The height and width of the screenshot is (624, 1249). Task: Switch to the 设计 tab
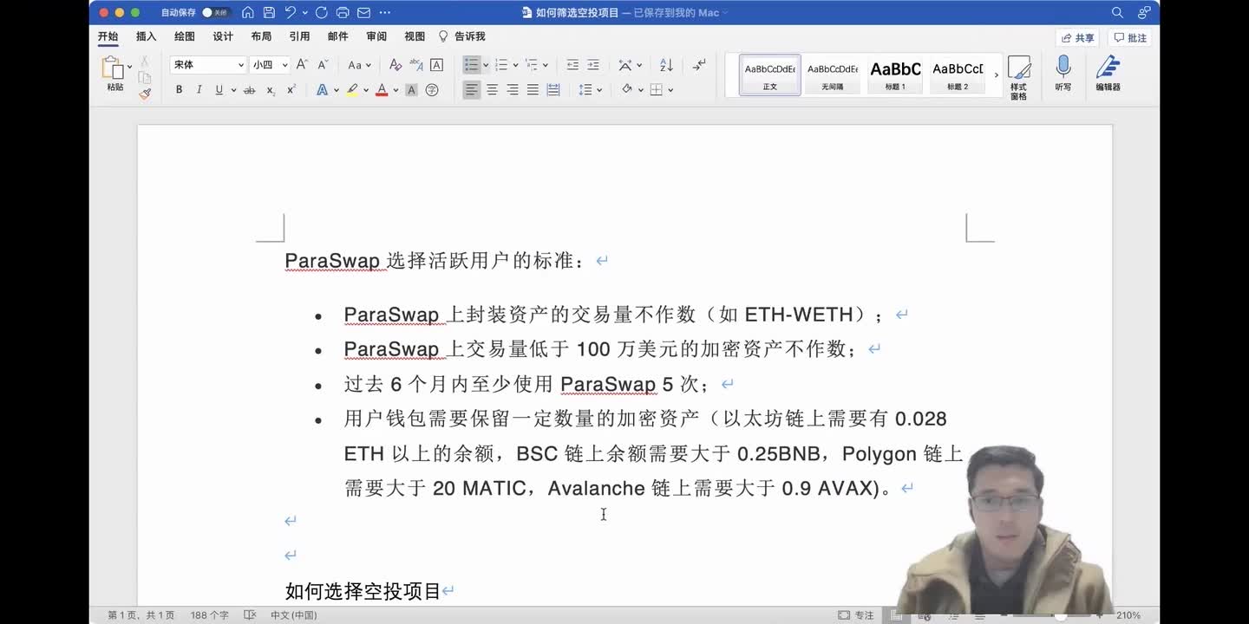(x=223, y=36)
